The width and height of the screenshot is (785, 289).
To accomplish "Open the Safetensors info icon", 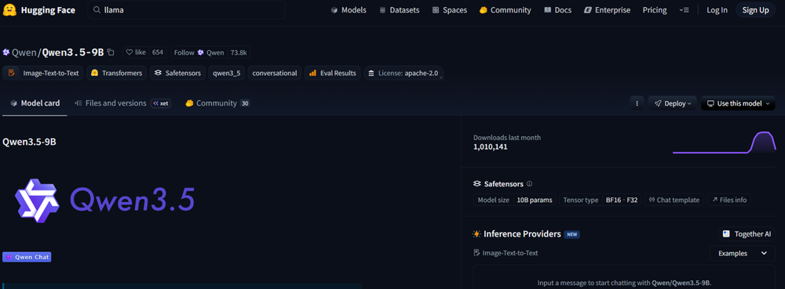I will (530, 184).
